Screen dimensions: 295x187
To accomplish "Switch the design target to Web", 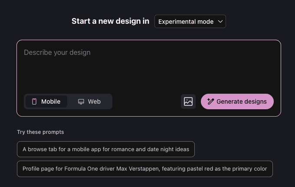I will (x=89, y=101).
